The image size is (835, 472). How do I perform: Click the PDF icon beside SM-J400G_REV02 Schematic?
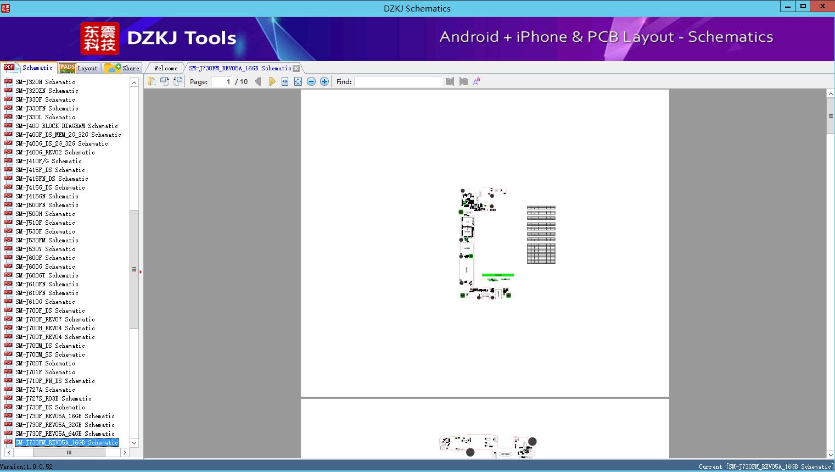click(x=8, y=152)
